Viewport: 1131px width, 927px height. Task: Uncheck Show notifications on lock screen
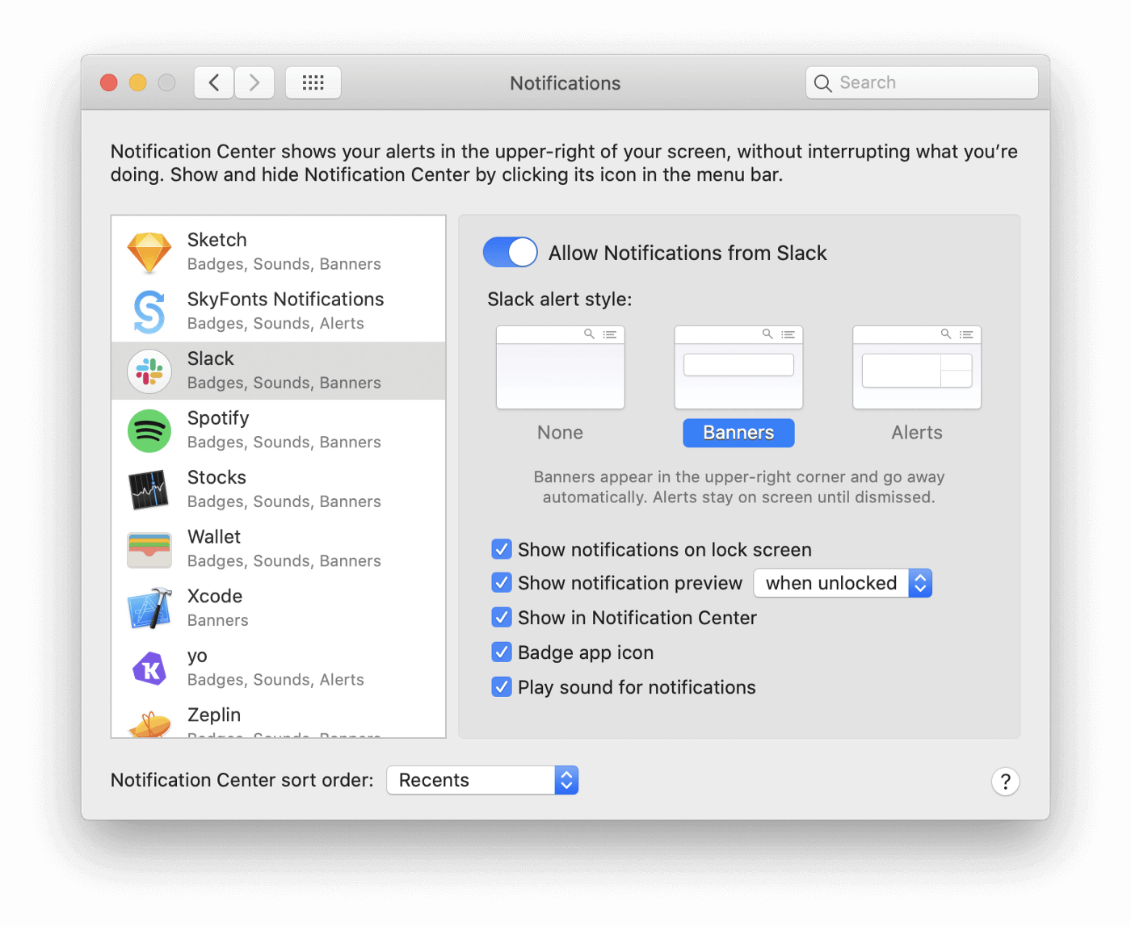tap(502, 550)
